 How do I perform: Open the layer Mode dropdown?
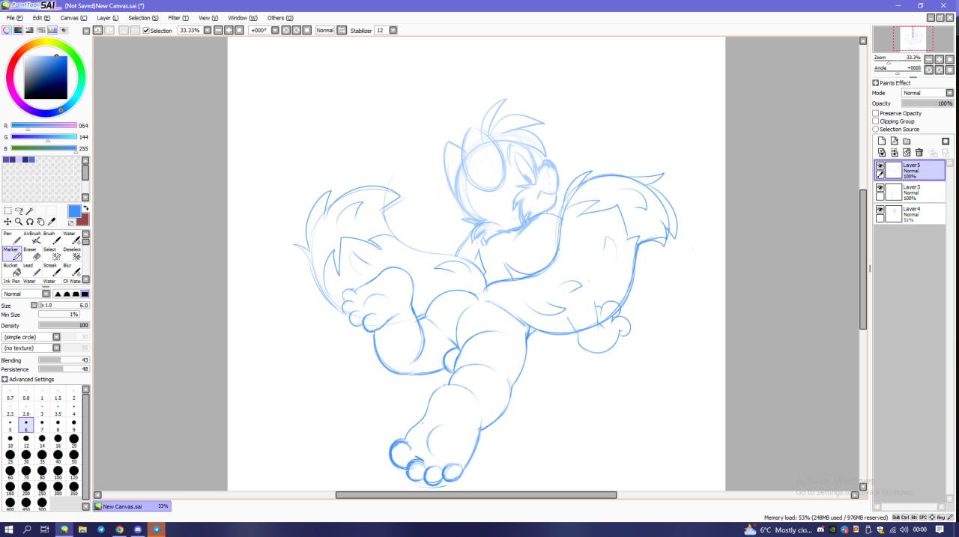[x=927, y=93]
